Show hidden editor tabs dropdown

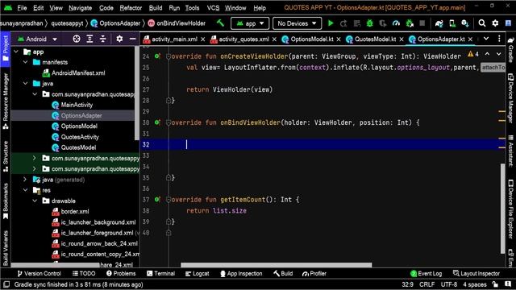coord(486,39)
